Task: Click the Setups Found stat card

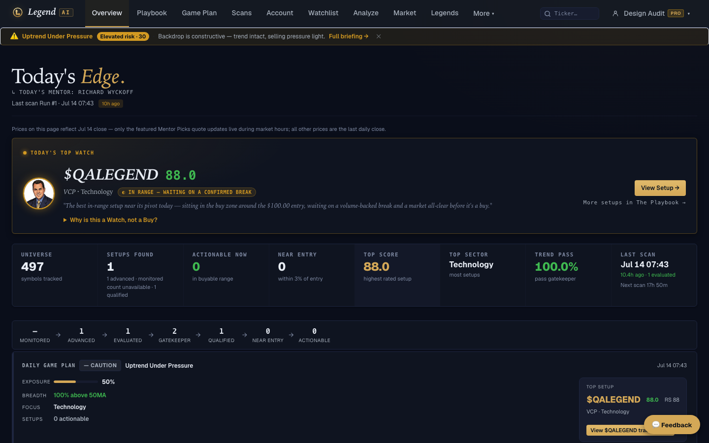Action: click(140, 275)
